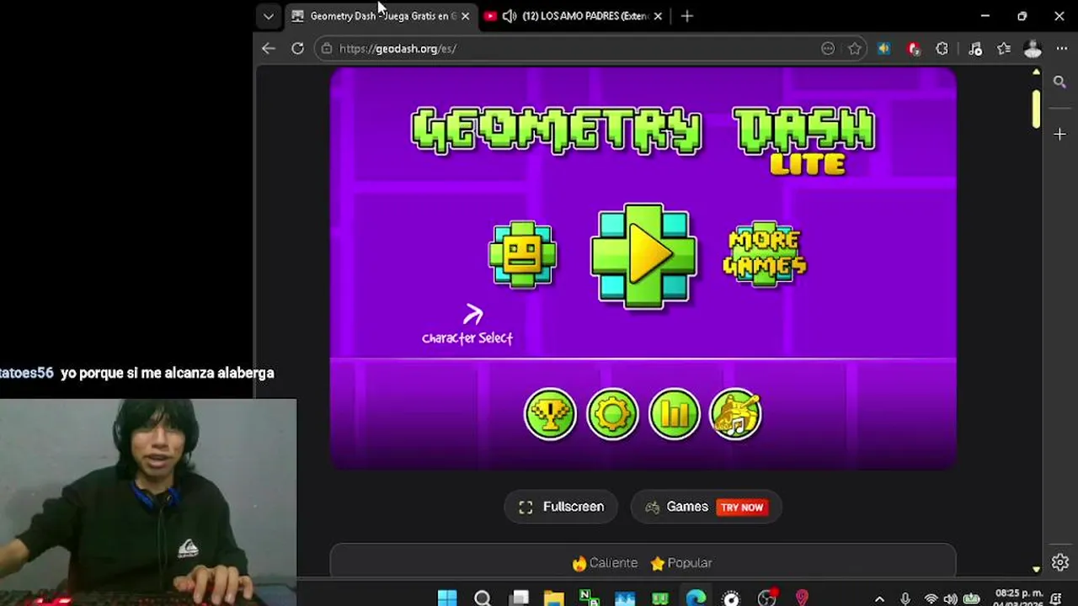
Task: Open the browser profile avatar
Action: 1033,49
